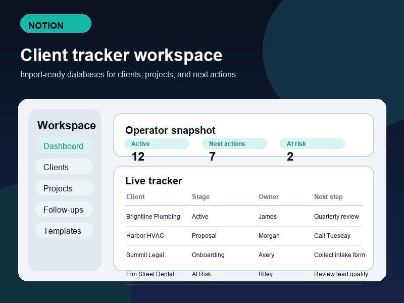The height and width of the screenshot is (303, 404).
Task: Open the Brightline Plumbing client row
Action: (153, 217)
